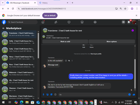Search Facebook field
The image size is (140, 105).
point(22,22)
